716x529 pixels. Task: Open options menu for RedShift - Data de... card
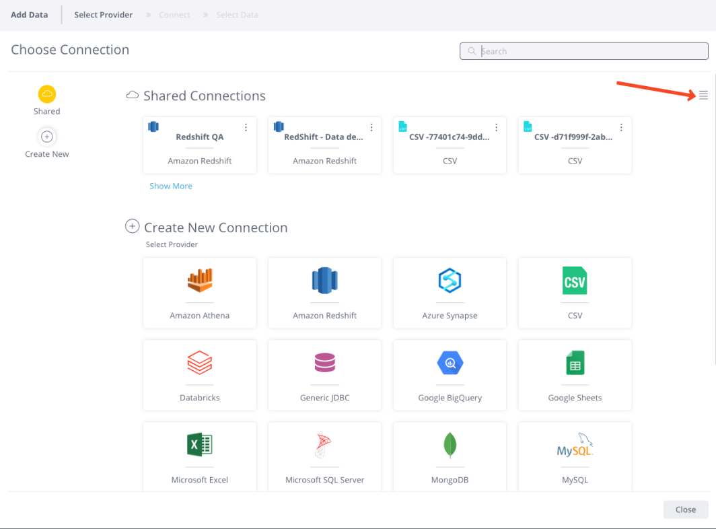(371, 127)
